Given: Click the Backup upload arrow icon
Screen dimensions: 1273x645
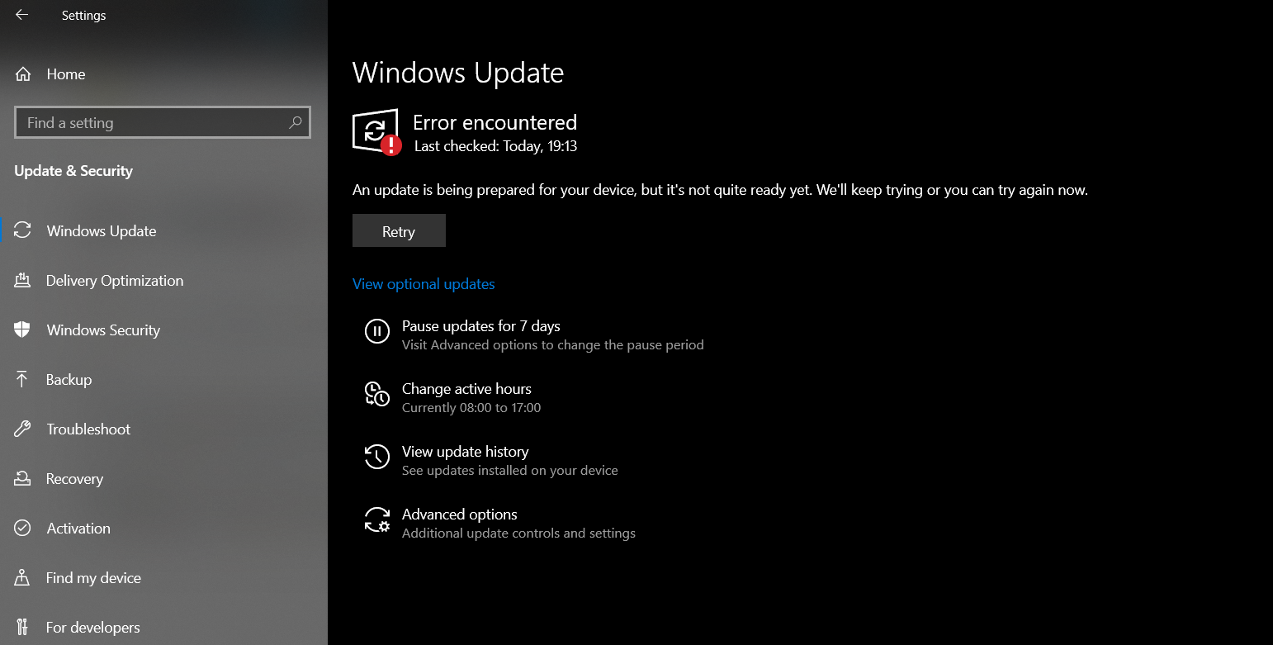Looking at the screenshot, I should [x=23, y=380].
